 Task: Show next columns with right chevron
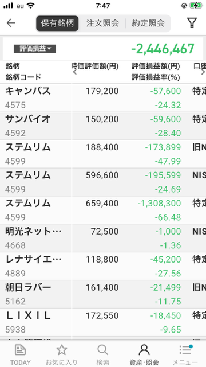click(203, 72)
